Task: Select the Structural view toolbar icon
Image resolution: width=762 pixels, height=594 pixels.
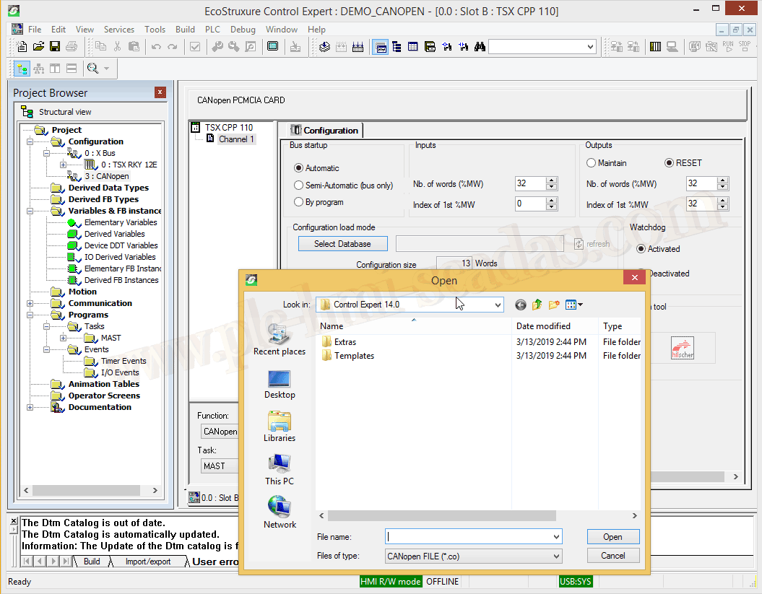Action: click(x=22, y=69)
